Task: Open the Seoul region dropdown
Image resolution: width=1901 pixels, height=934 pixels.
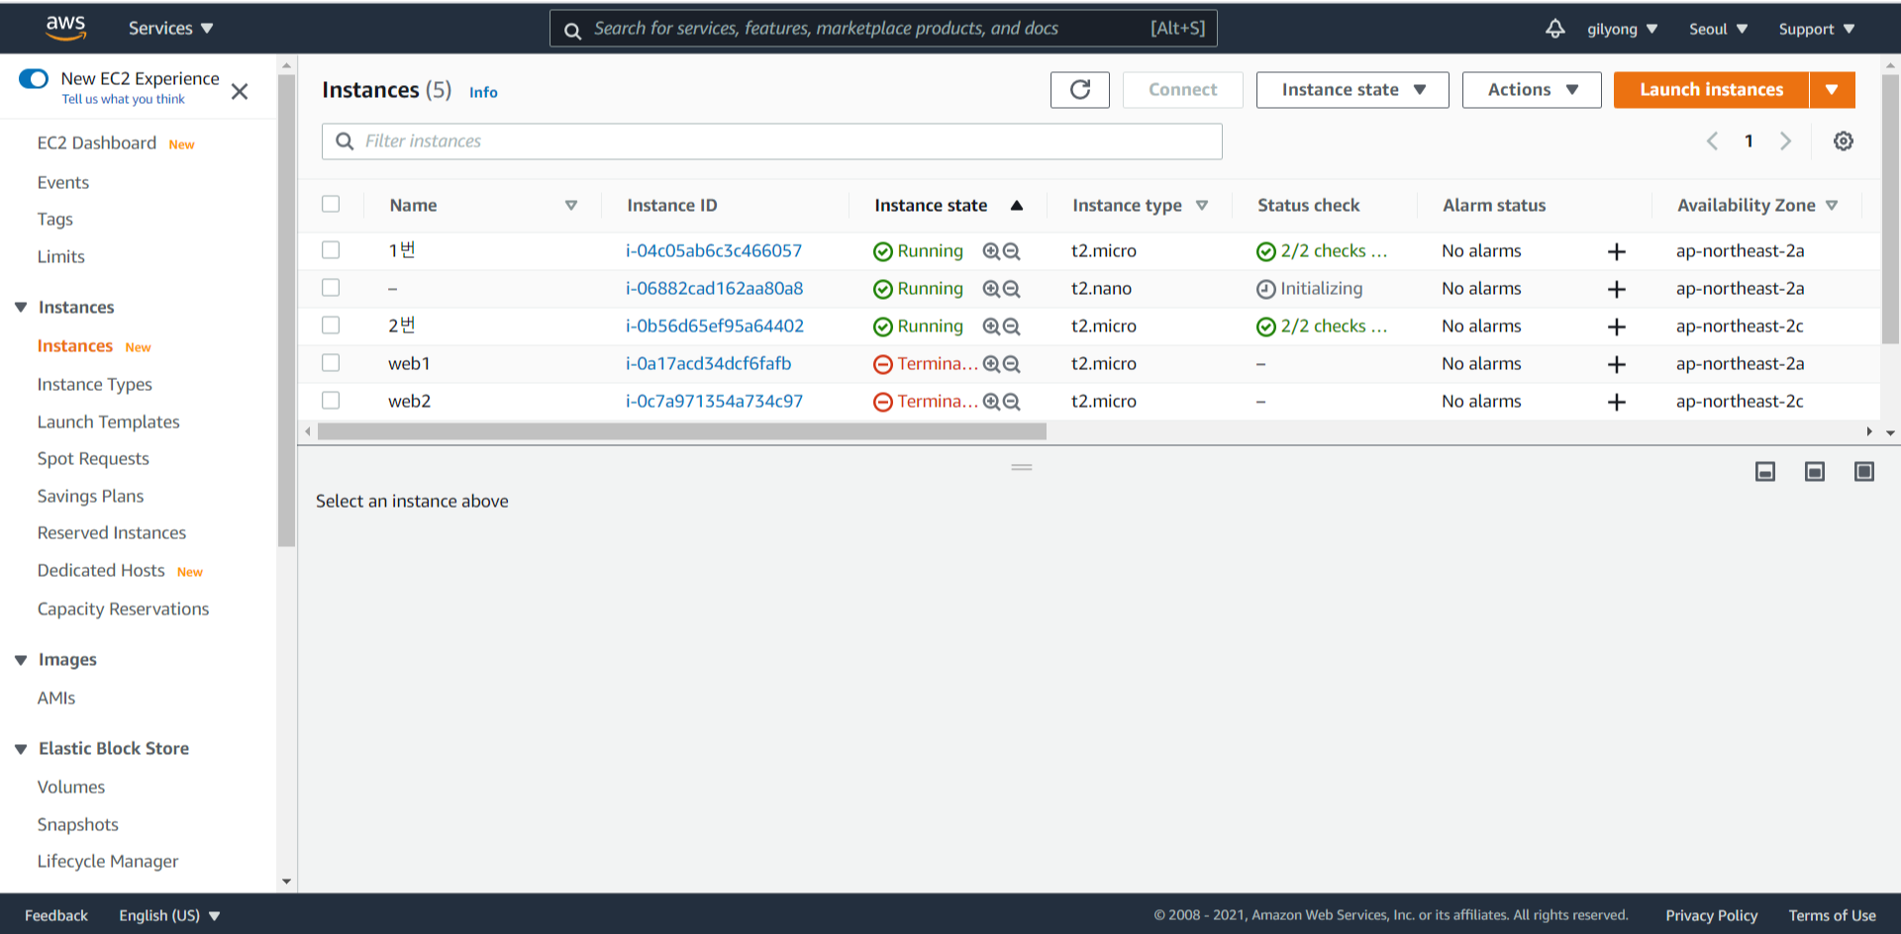Action: click(1718, 29)
